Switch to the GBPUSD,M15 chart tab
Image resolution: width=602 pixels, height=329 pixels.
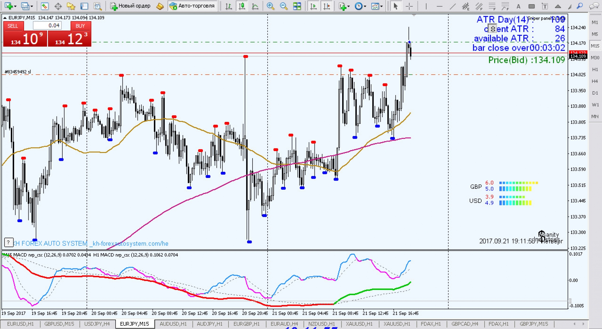point(59,324)
